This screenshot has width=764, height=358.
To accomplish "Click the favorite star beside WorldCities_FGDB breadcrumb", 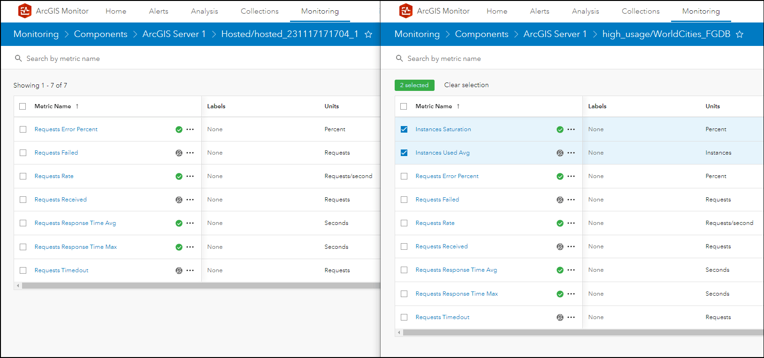I will click(740, 34).
